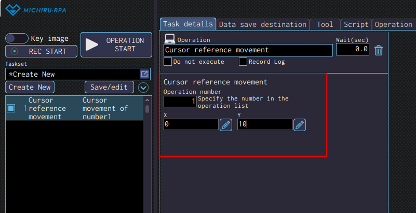
Task: Toggle the Key image switch
Action: tap(17, 39)
